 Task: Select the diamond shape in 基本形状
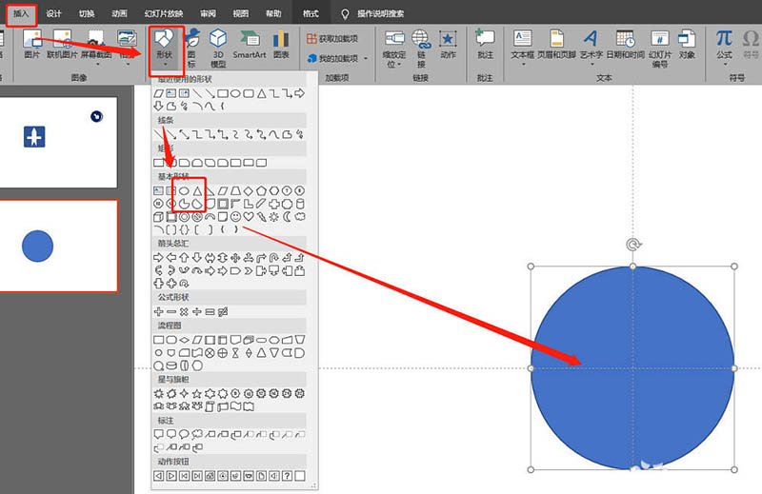pos(249,191)
